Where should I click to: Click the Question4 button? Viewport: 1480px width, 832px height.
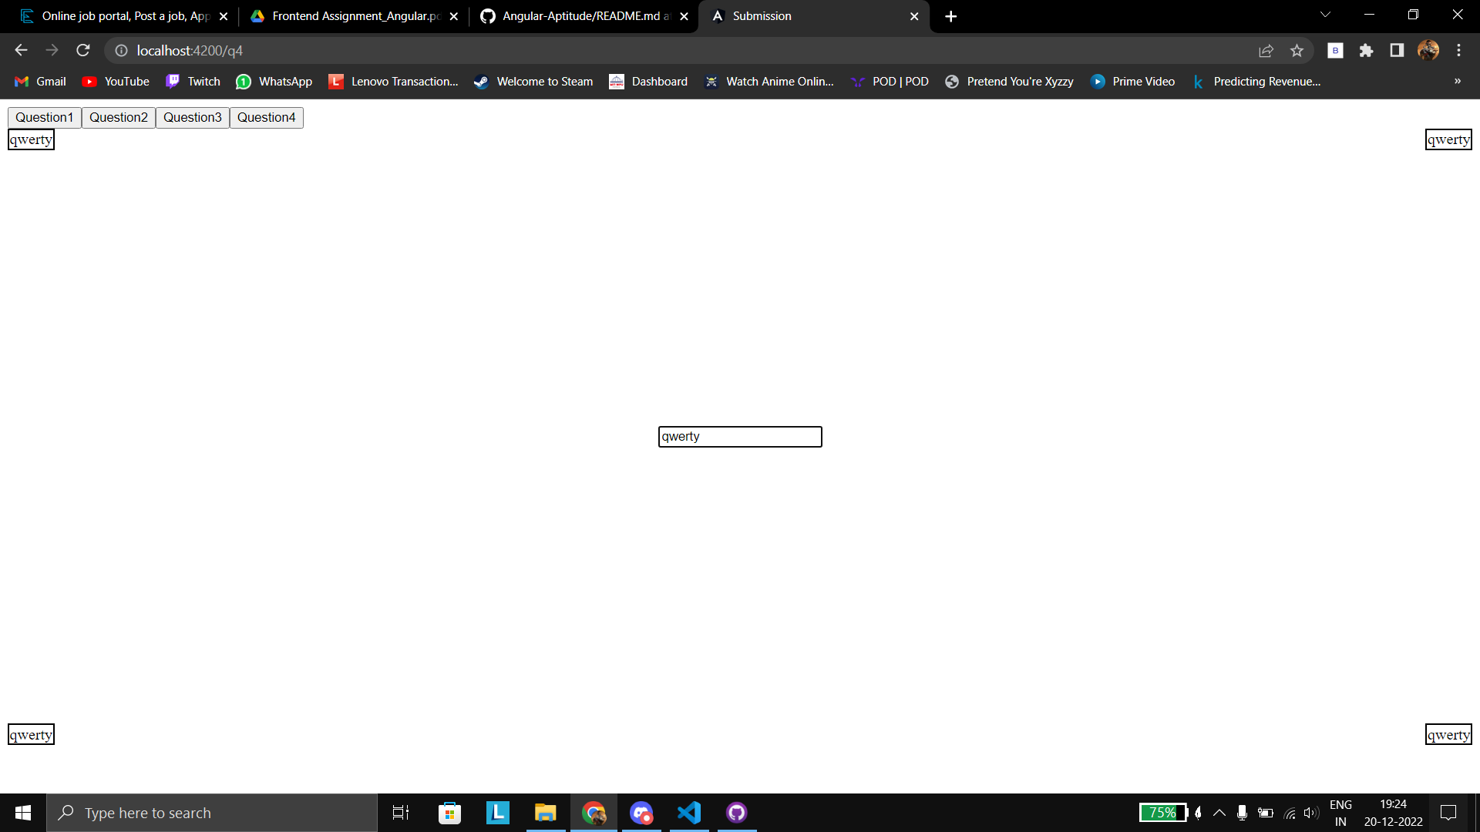(x=266, y=117)
